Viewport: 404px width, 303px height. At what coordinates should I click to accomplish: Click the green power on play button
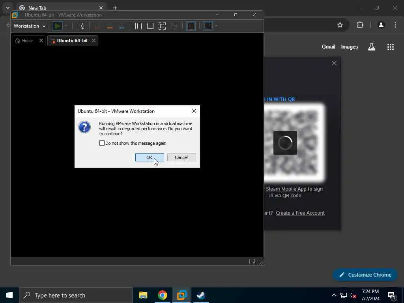58,26
